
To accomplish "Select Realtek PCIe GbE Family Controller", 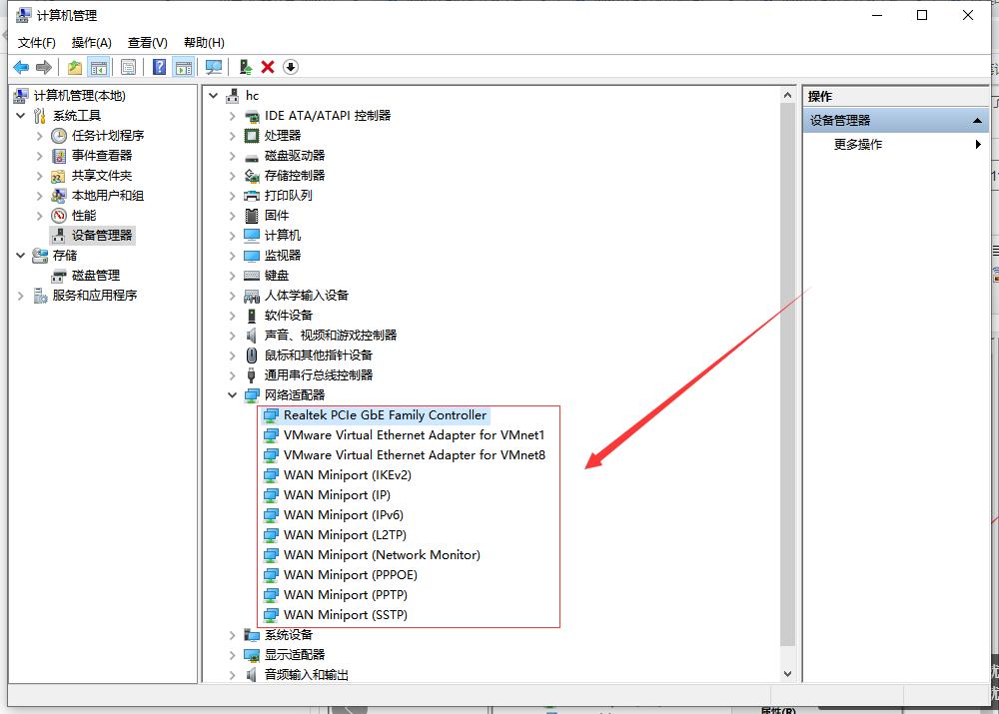I will 385,415.
